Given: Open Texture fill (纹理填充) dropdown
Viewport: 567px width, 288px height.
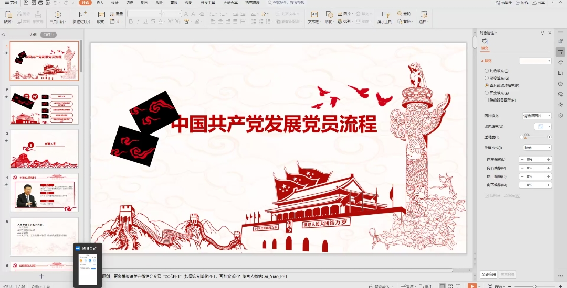Looking at the screenshot, I should point(543,126).
